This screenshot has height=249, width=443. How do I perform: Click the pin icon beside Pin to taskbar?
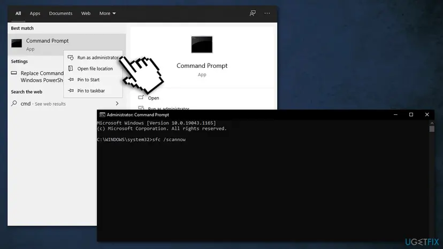(x=71, y=91)
